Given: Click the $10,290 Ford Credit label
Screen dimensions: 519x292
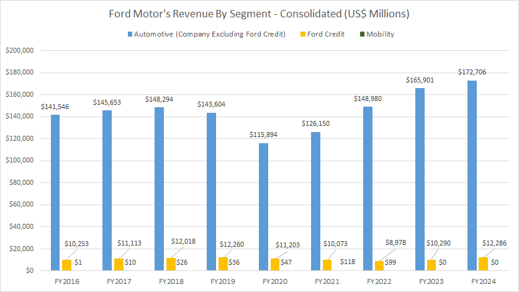Looking at the screenshot, I should (x=438, y=244).
